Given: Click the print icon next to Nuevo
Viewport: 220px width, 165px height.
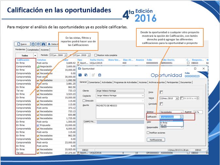Looking at the screenshot, I should pos(33,44).
